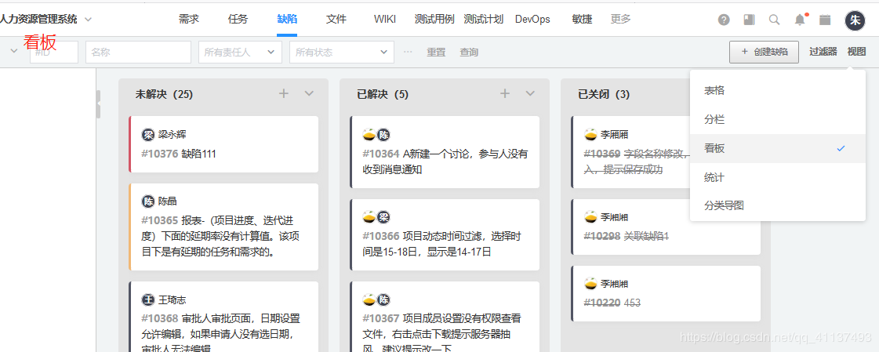This screenshot has height=352, width=879.
Task: Open the WIKI tab
Action: tap(385, 19)
